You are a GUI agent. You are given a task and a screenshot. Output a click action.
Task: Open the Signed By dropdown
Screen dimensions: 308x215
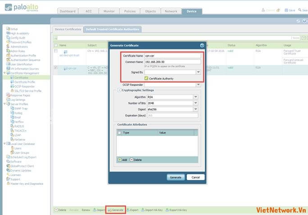(198, 72)
